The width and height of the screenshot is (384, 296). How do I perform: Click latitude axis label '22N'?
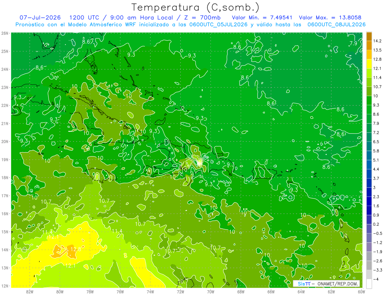pyautogui.click(x=5, y=105)
